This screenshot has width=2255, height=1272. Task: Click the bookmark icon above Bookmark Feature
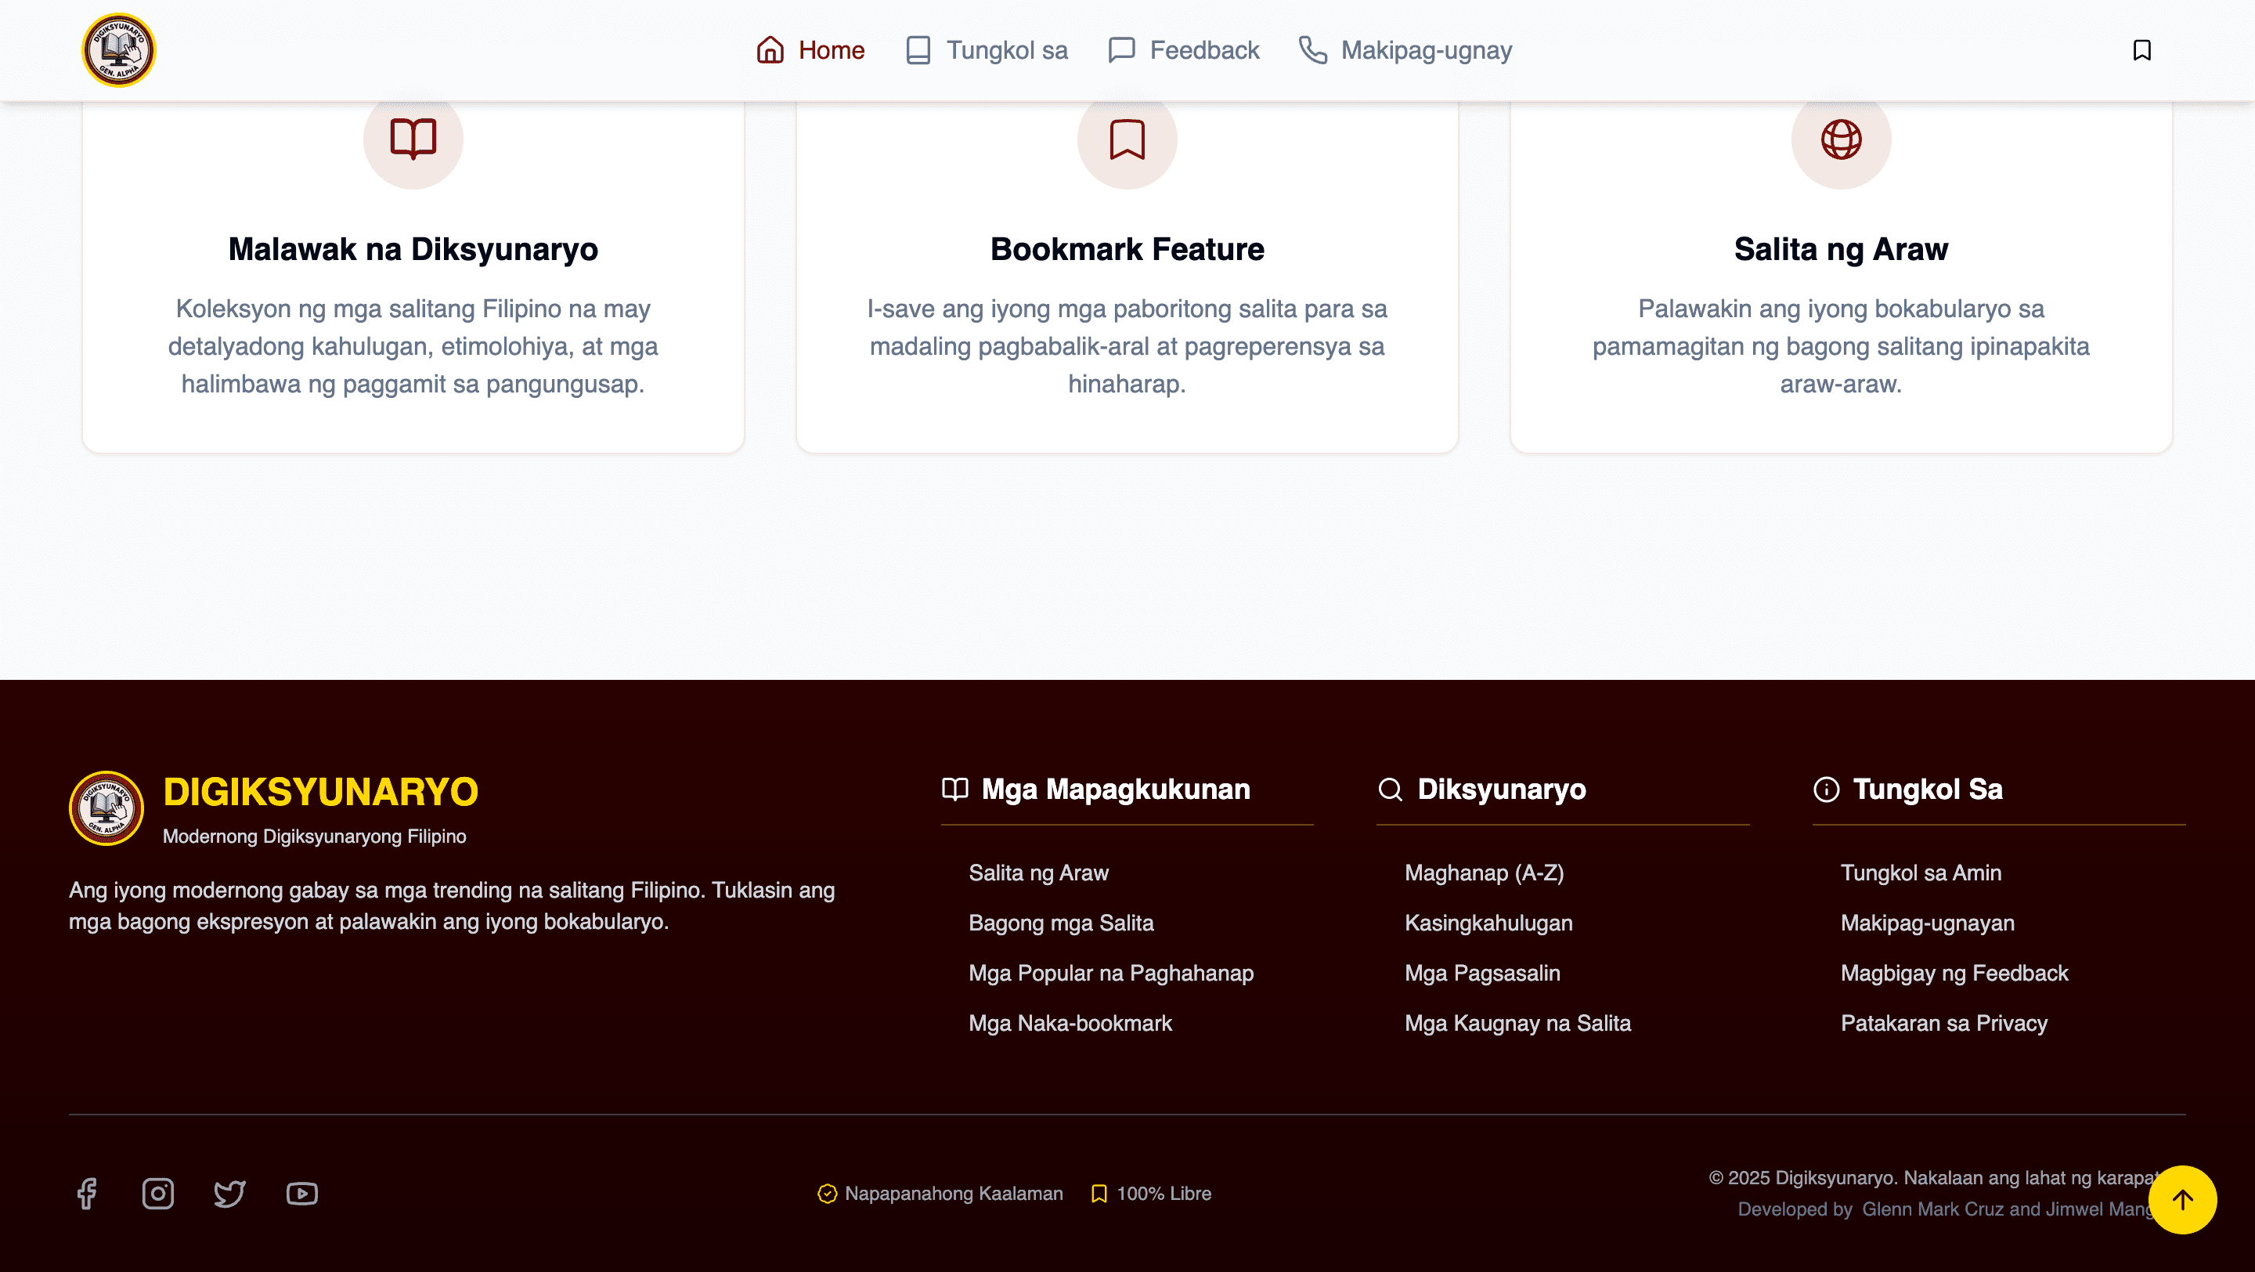click(x=1127, y=139)
